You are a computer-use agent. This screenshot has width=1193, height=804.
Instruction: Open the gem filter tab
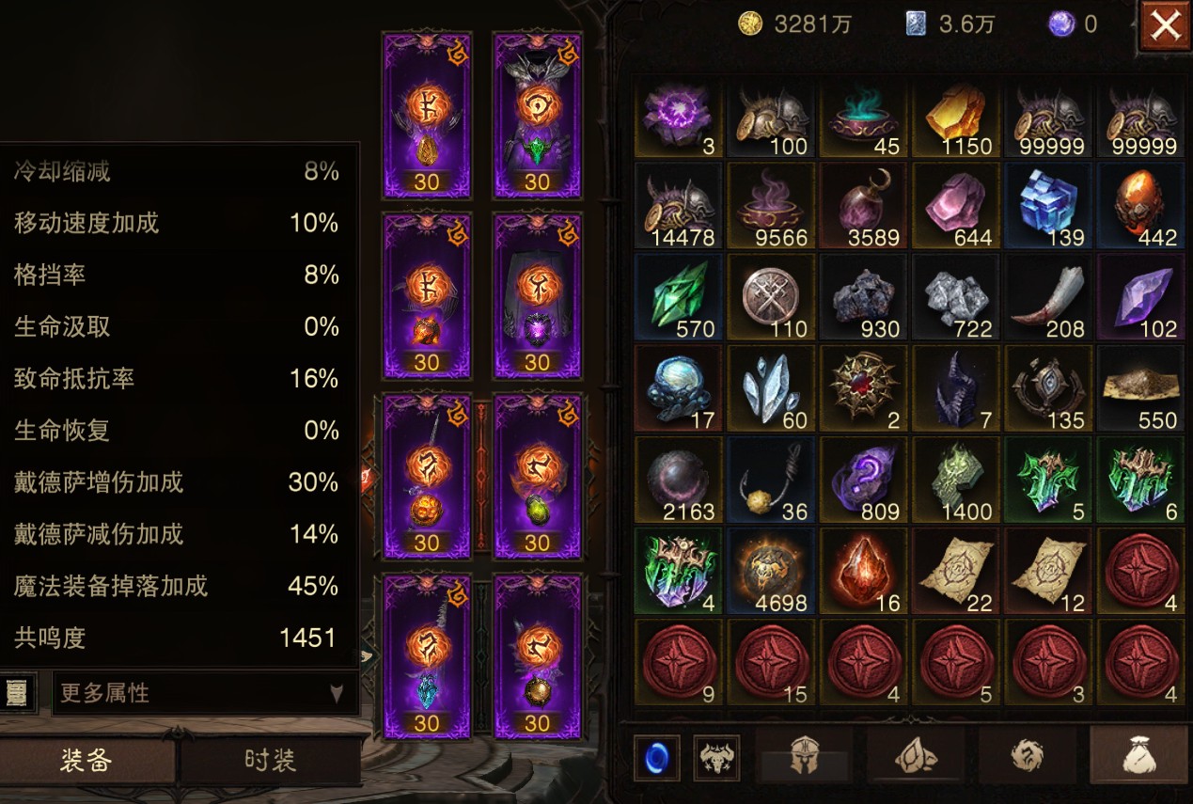pos(915,756)
